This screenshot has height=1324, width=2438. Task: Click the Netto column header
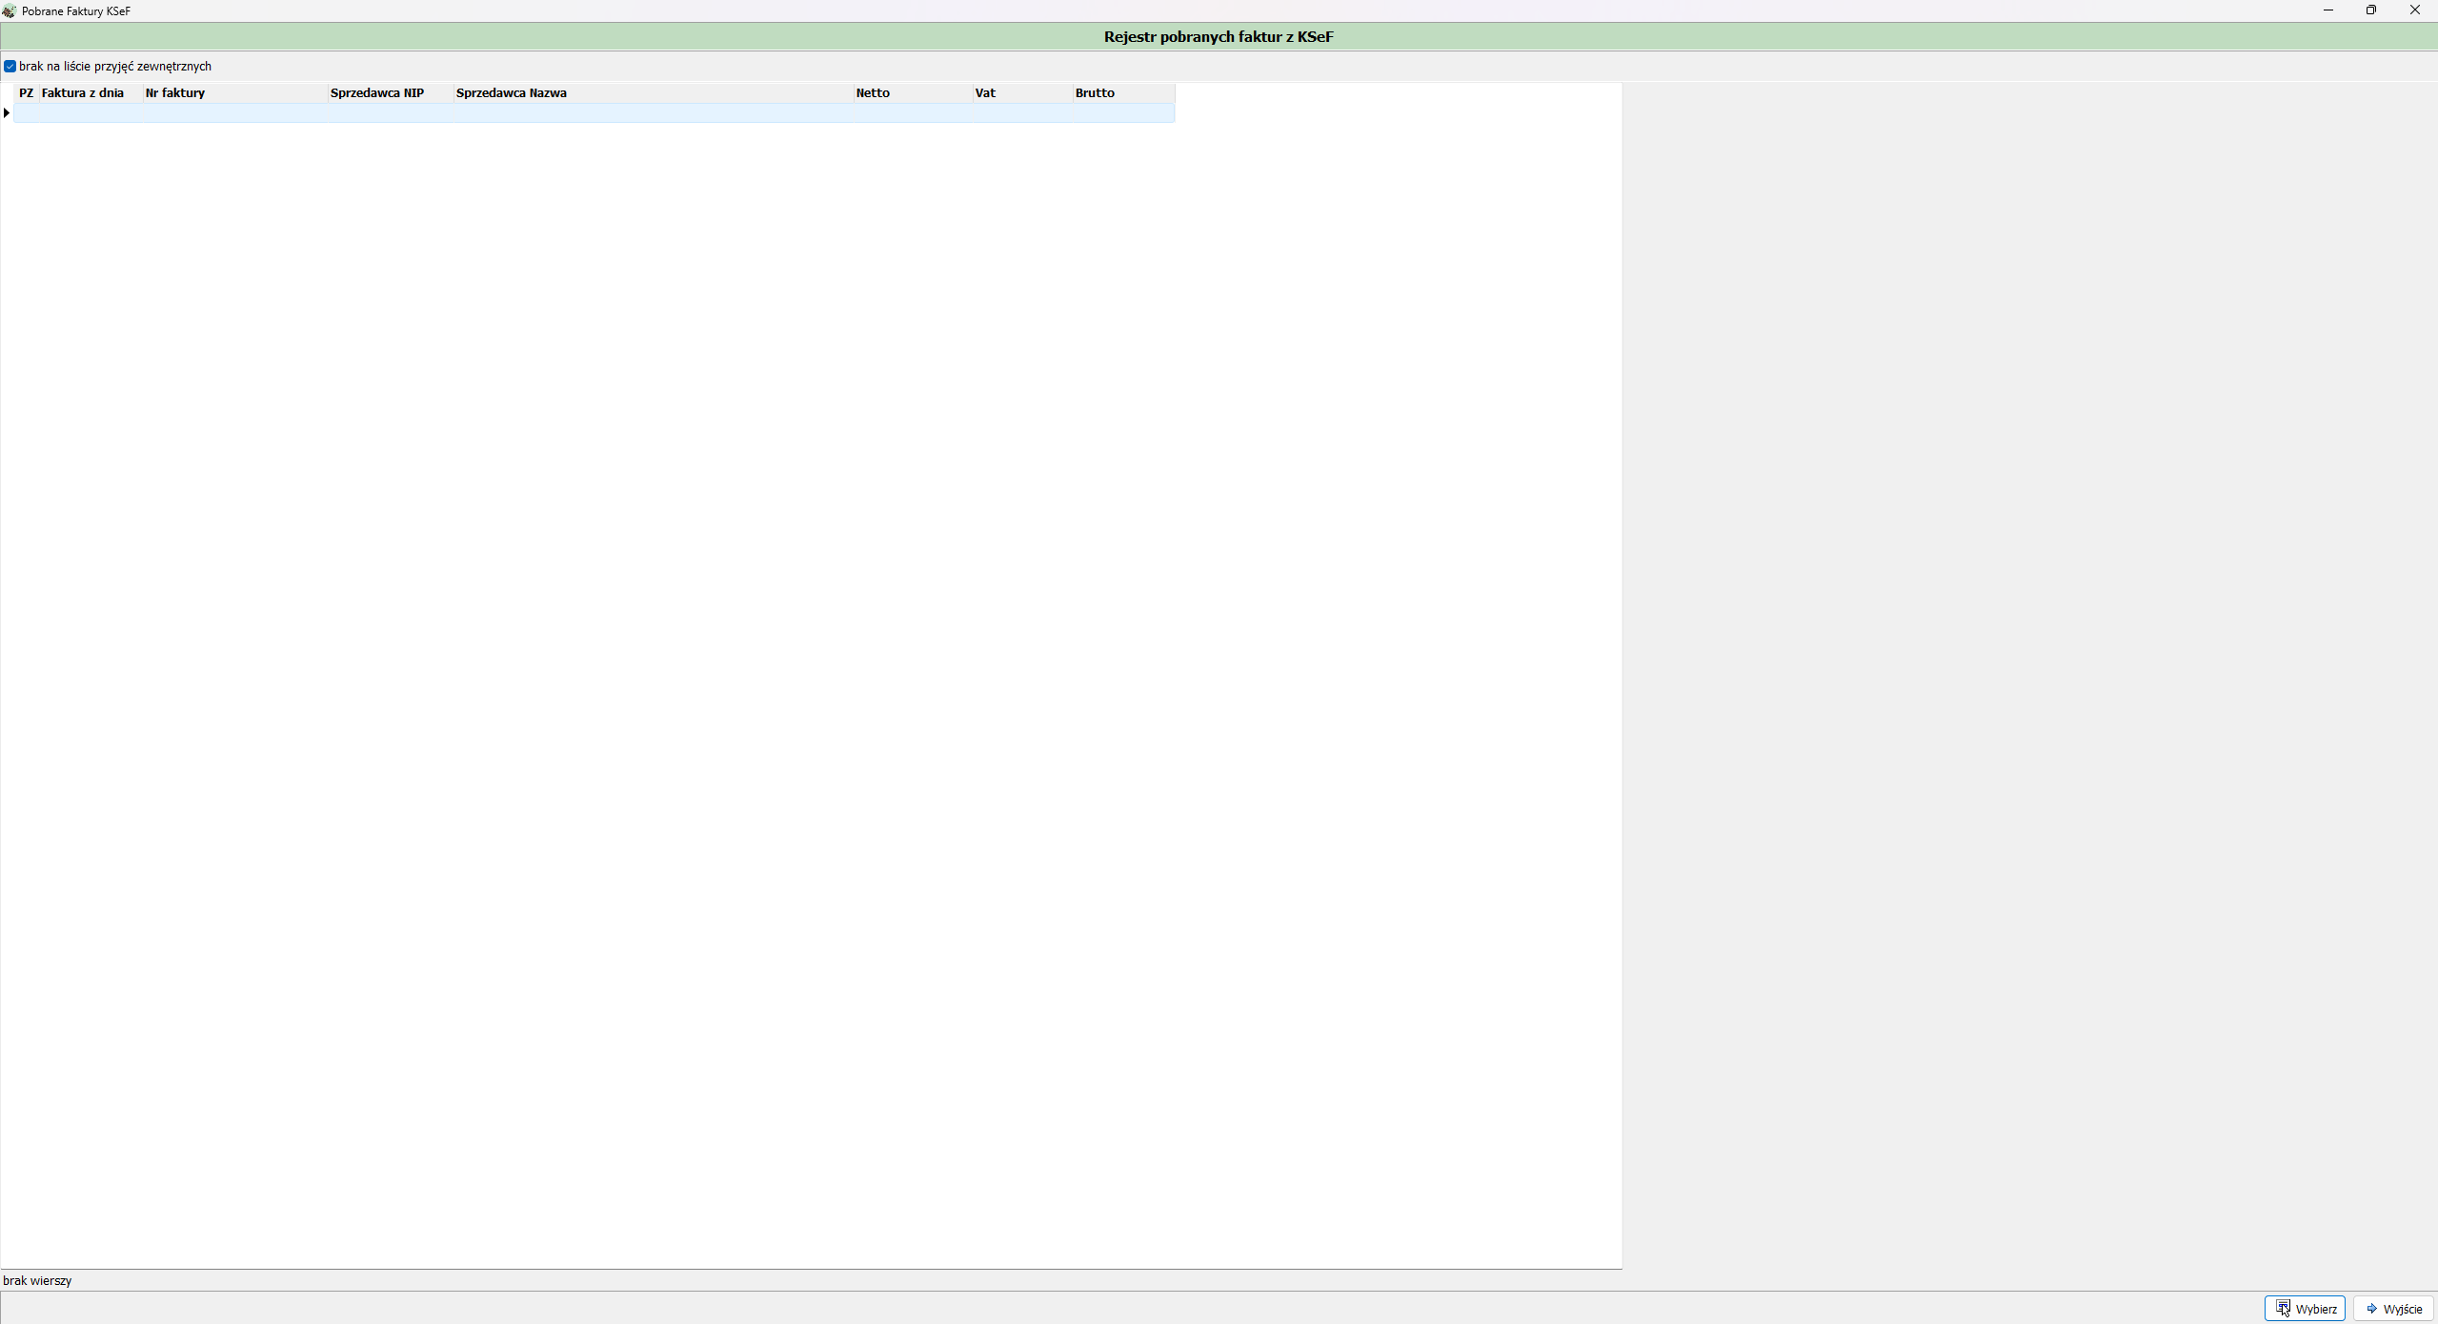tap(913, 93)
